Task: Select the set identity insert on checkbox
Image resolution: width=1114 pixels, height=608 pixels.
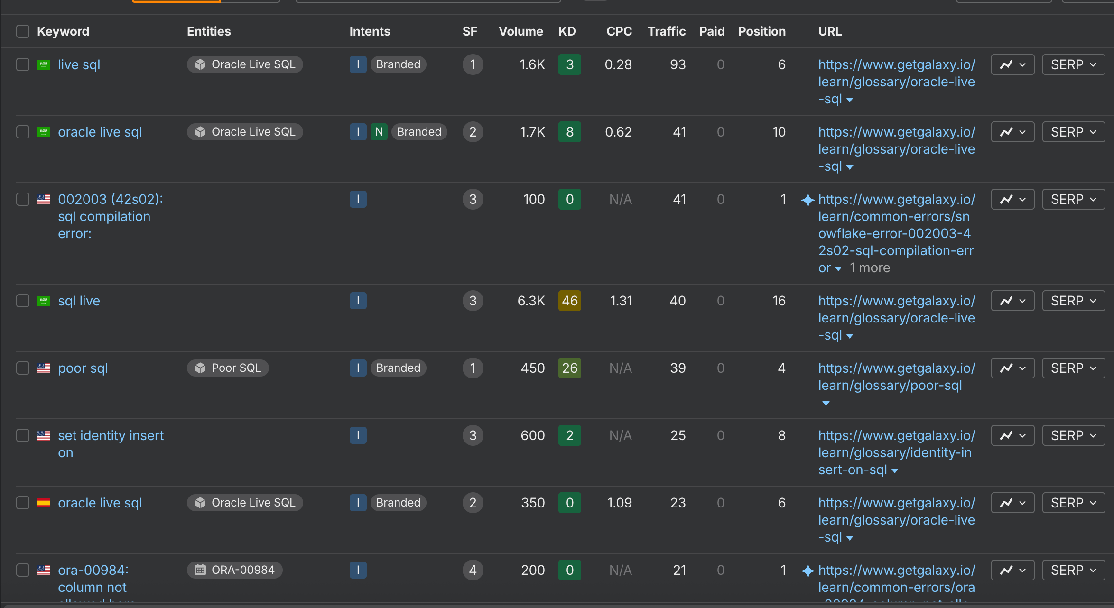Action: tap(23, 435)
